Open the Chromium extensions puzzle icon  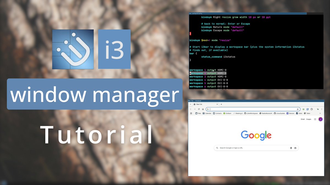pos(312,109)
